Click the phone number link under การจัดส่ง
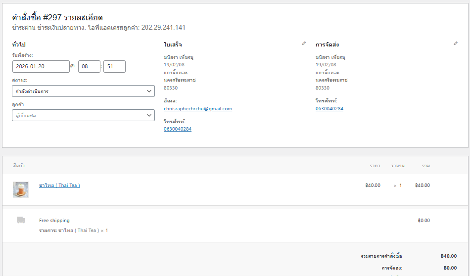Viewport: 470px width, 276px height. coord(329,109)
